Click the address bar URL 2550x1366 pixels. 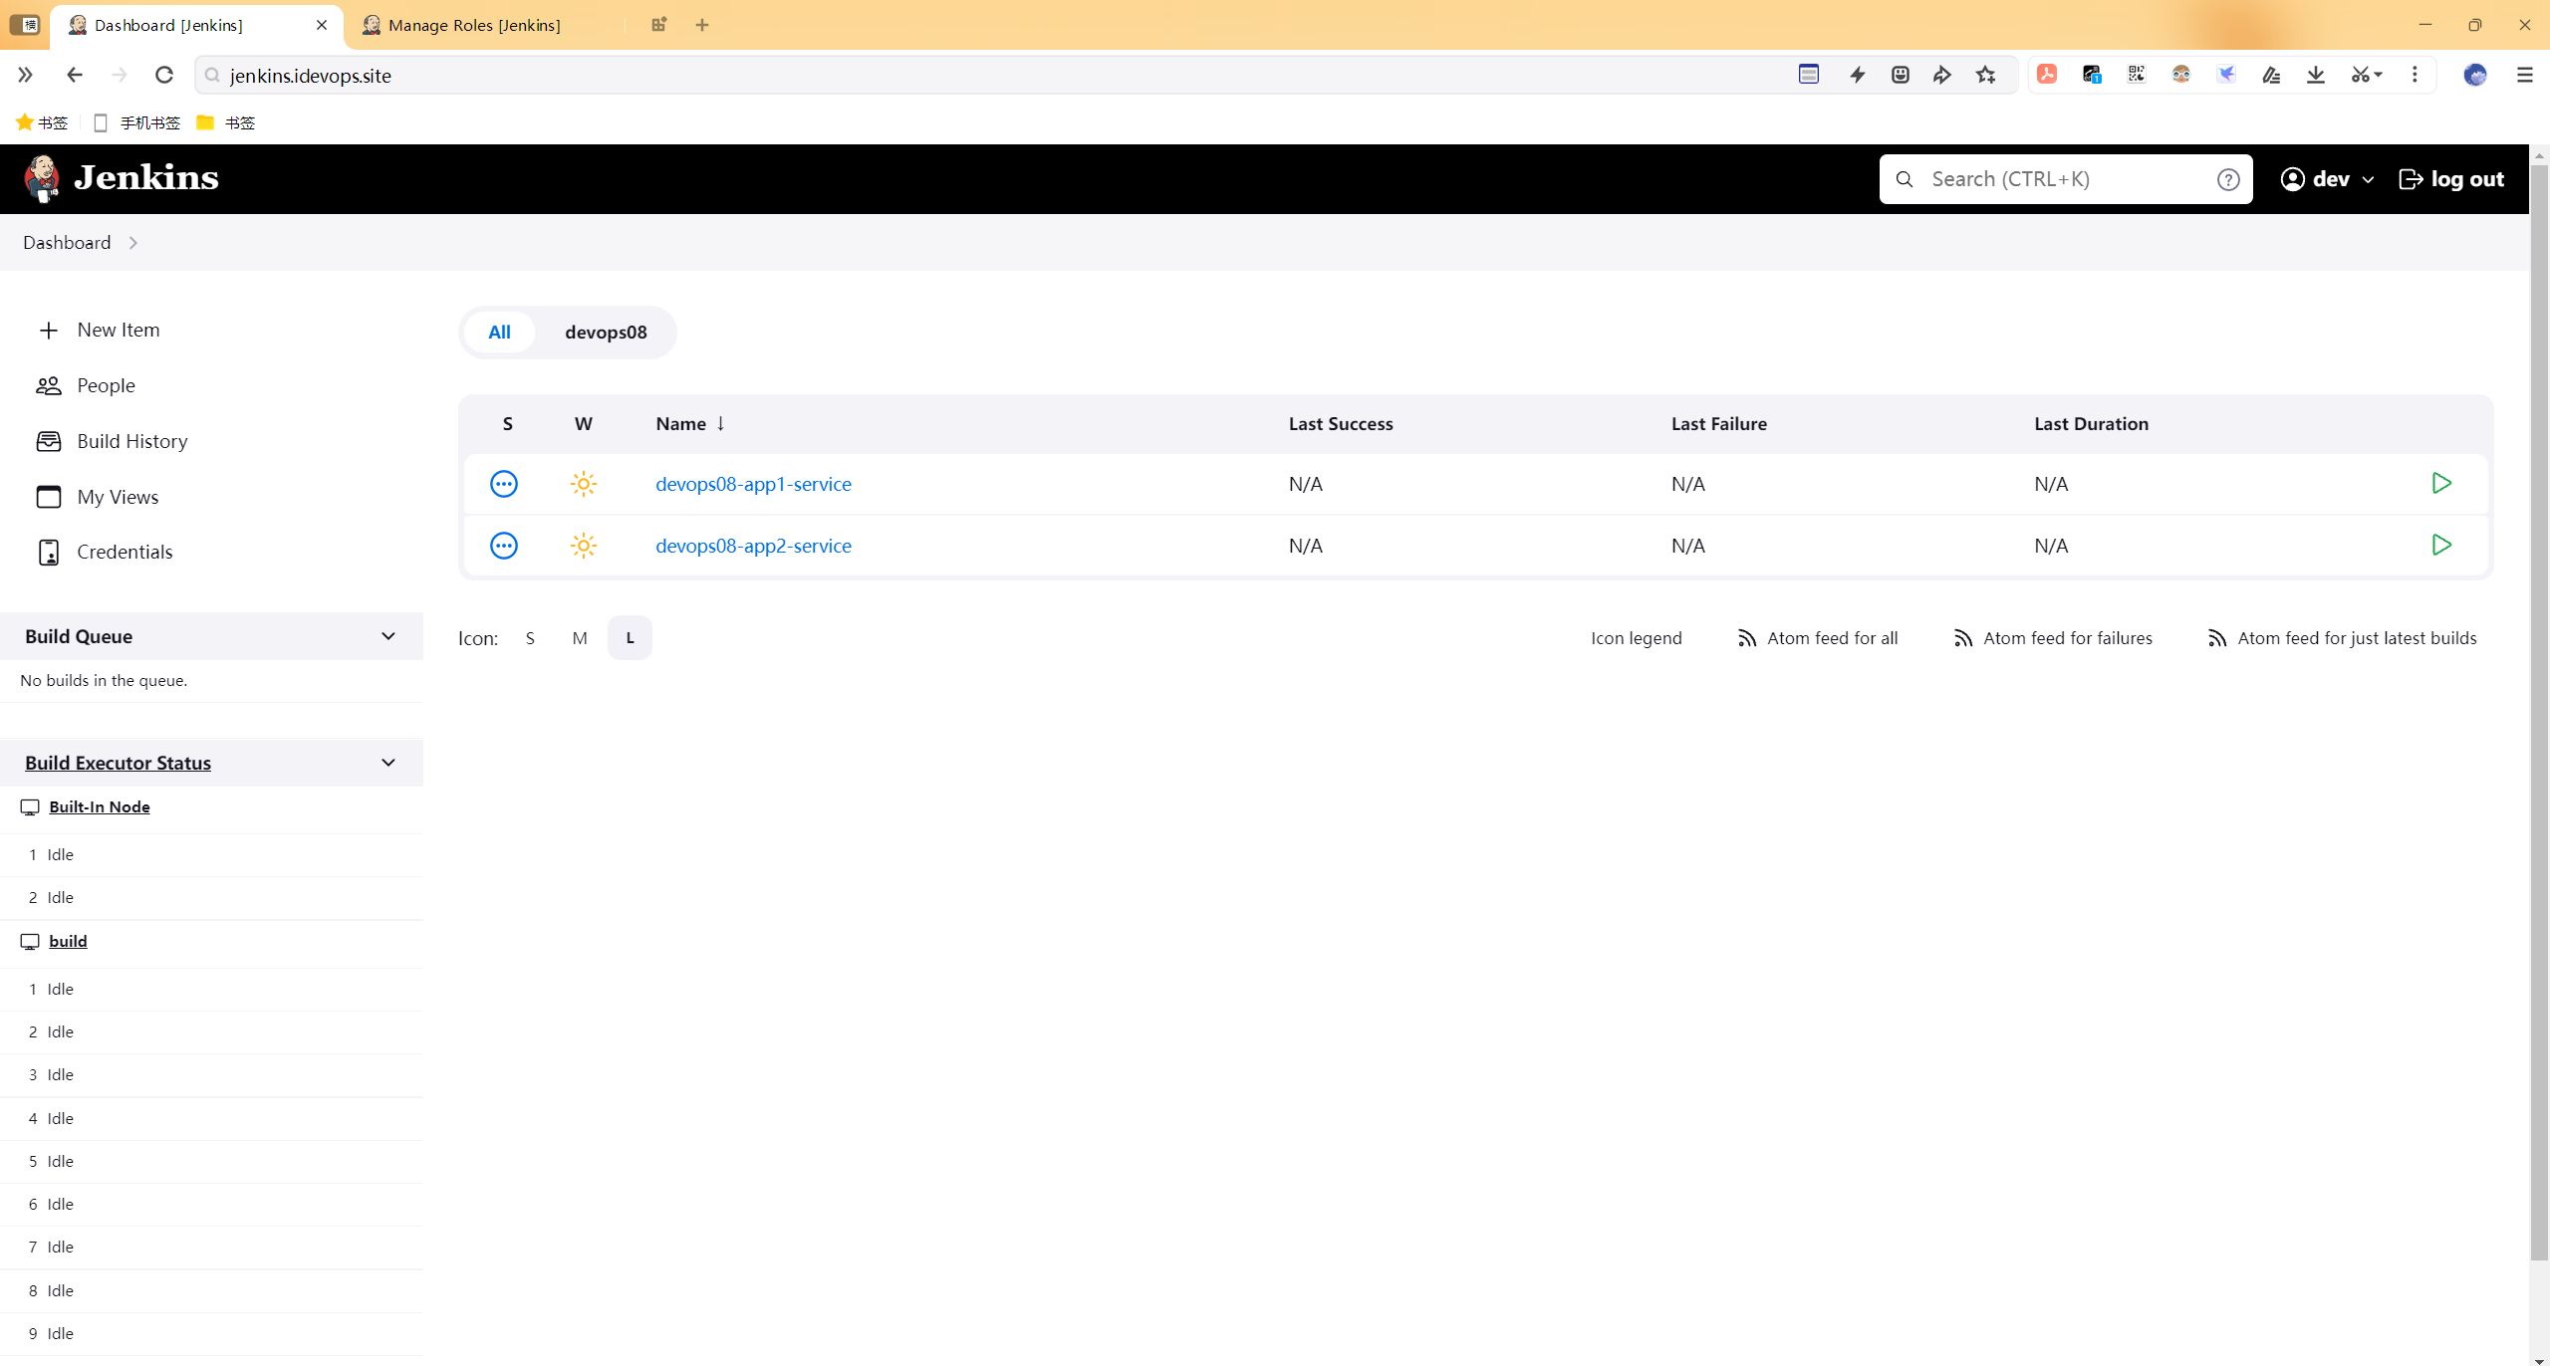[310, 76]
